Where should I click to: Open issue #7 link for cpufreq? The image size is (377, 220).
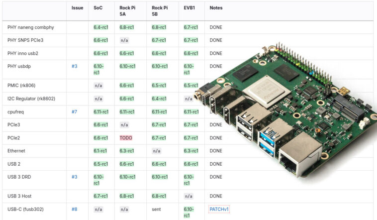pyautogui.click(x=74, y=112)
